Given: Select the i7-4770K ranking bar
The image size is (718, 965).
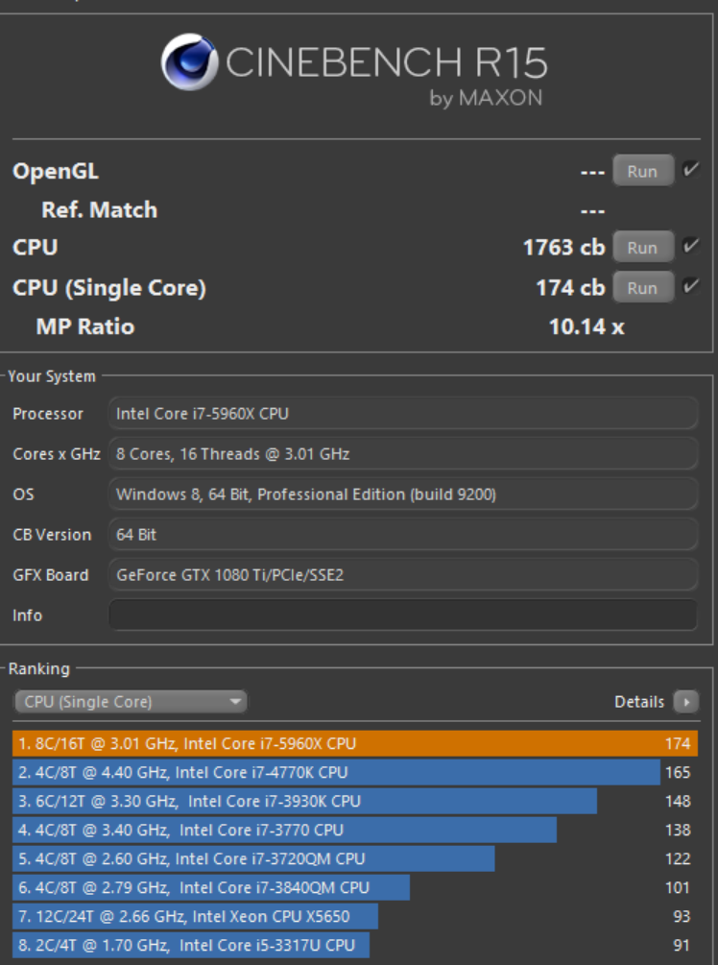Looking at the screenshot, I should point(336,772).
